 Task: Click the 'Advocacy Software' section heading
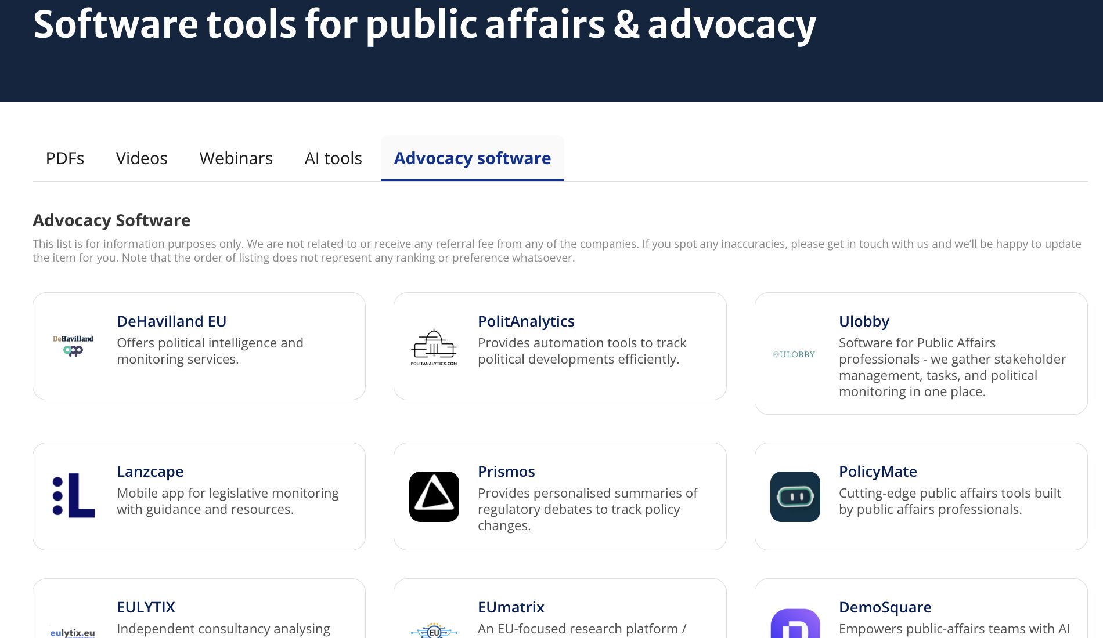pyautogui.click(x=111, y=220)
